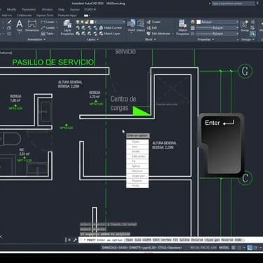Open the Express Tools ribbon tab
263x263 pixels.
point(45,15)
